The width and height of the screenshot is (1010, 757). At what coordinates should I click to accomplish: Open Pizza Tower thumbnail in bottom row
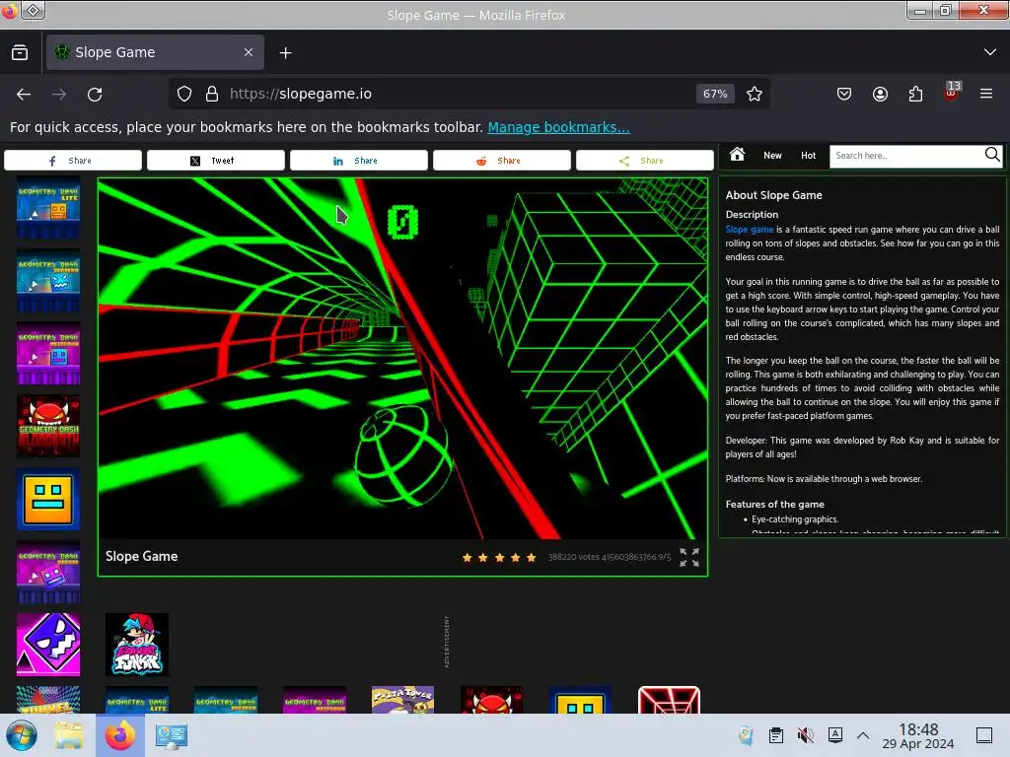(402, 700)
